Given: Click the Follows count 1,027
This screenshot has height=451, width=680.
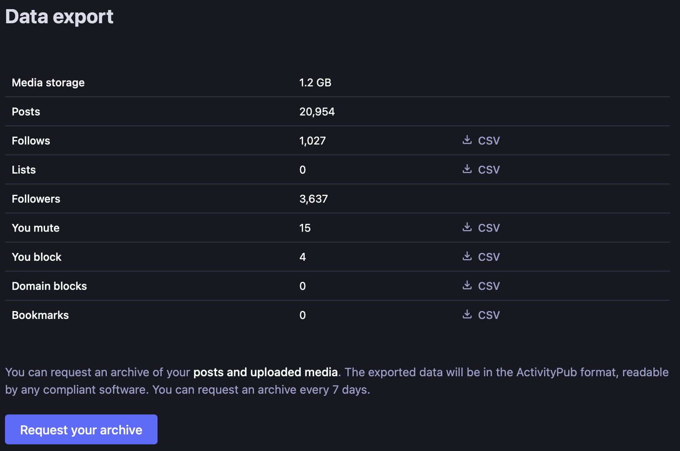Looking at the screenshot, I should click(x=313, y=141).
